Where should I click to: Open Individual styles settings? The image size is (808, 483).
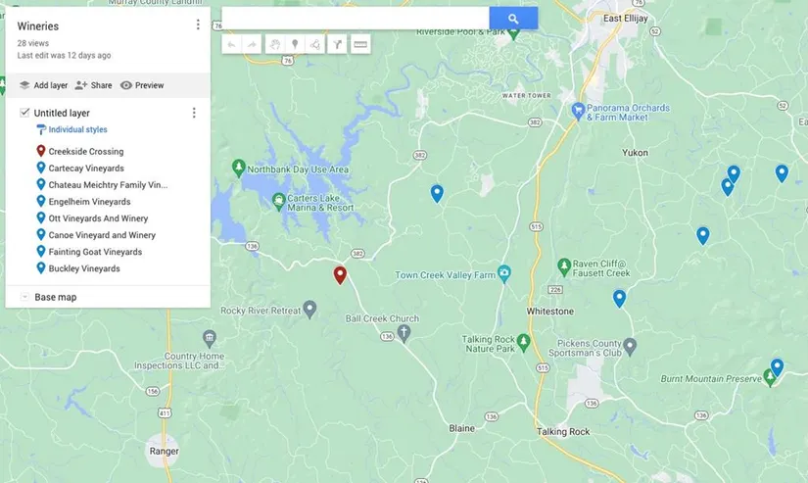click(x=77, y=129)
